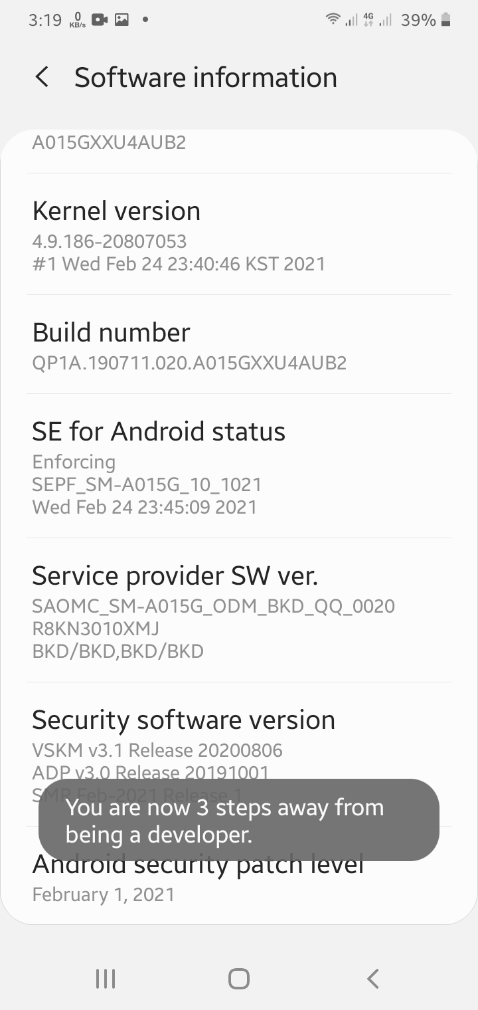
Task: Tap the battery icon in status bar
Action: pos(446,20)
